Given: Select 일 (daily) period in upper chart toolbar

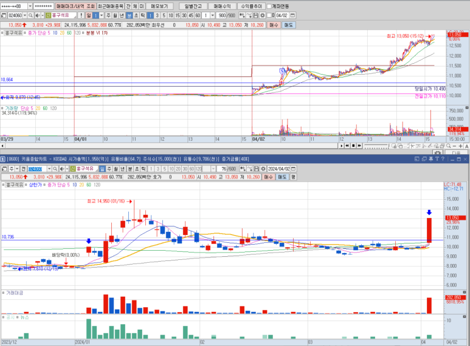Looking at the screenshot, I should coord(88,15).
